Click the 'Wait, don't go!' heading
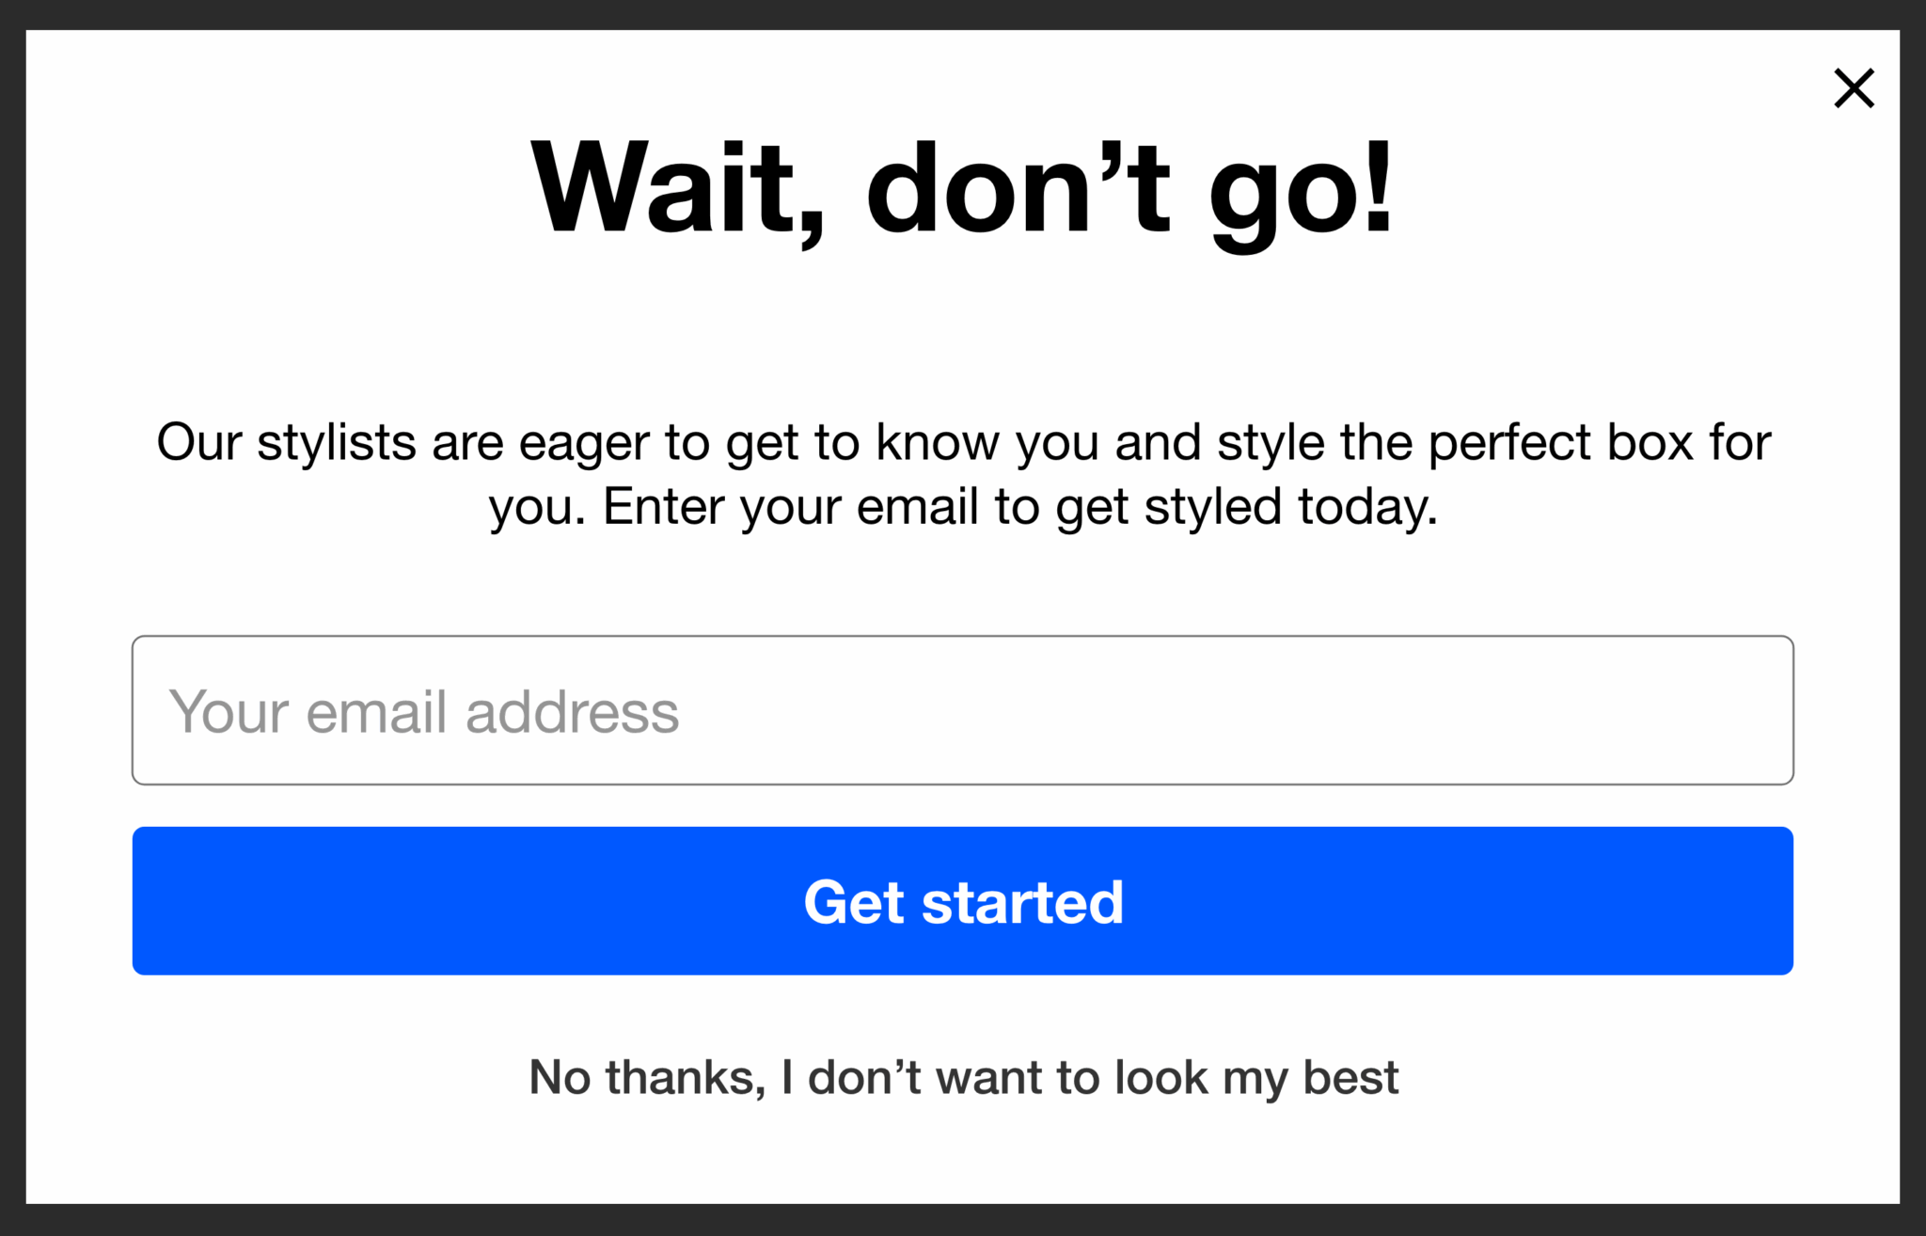 click(x=962, y=187)
